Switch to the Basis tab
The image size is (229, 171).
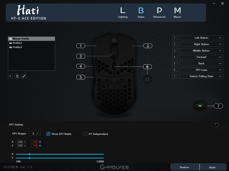tap(141, 13)
